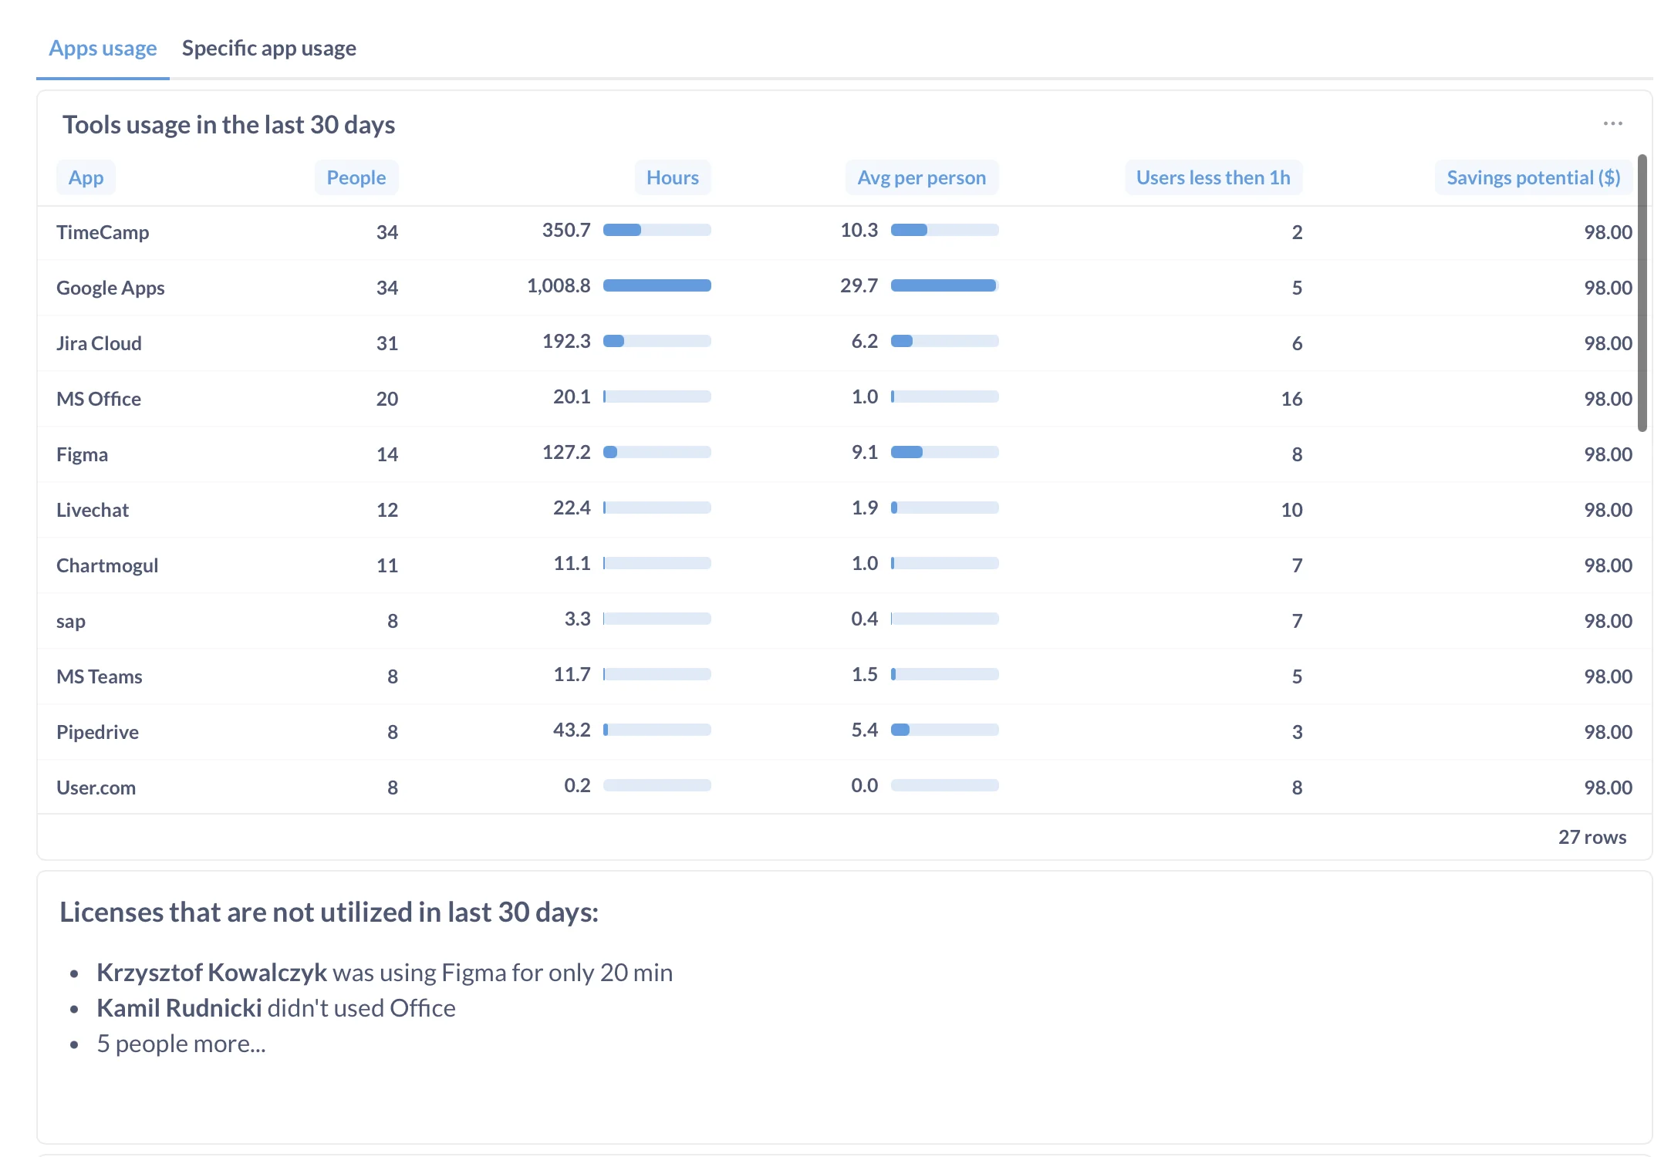Open the three-dot card options menu
The image size is (1671, 1157).
pos(1612,123)
